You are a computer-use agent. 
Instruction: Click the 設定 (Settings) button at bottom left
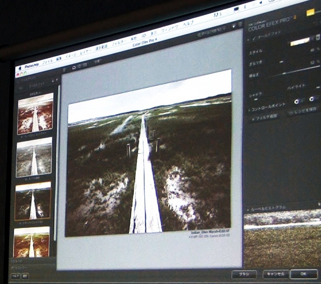pos(25,276)
